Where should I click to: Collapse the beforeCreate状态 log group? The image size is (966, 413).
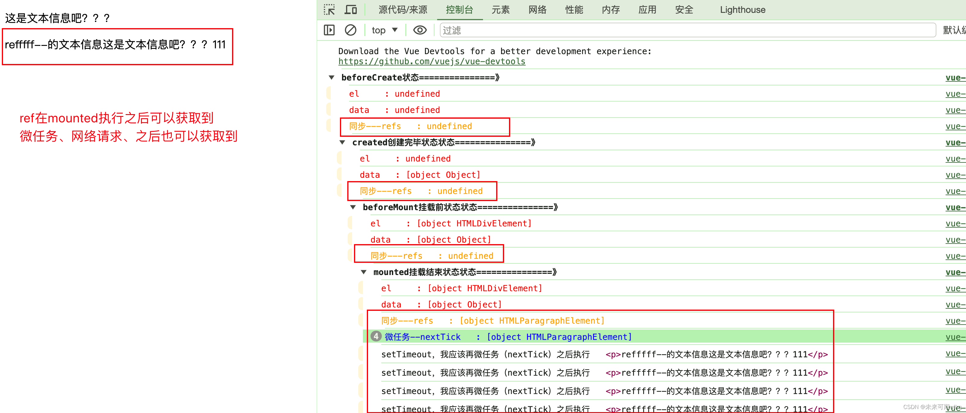click(331, 78)
